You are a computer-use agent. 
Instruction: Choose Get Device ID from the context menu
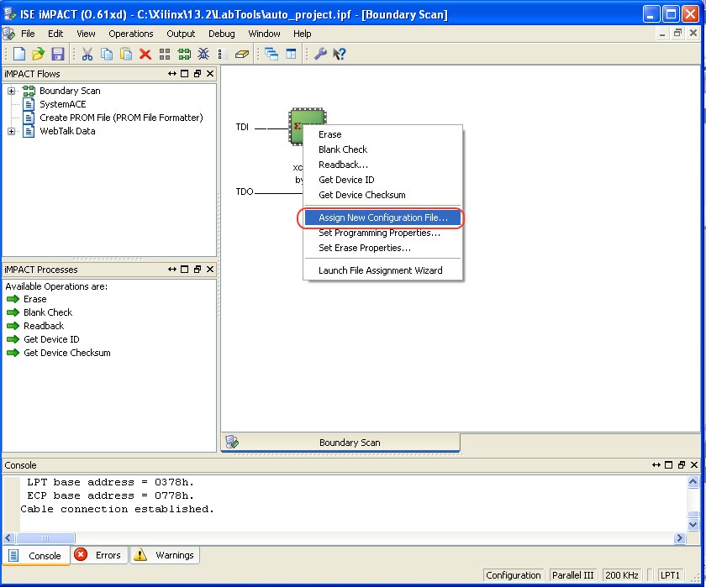pyautogui.click(x=382, y=180)
